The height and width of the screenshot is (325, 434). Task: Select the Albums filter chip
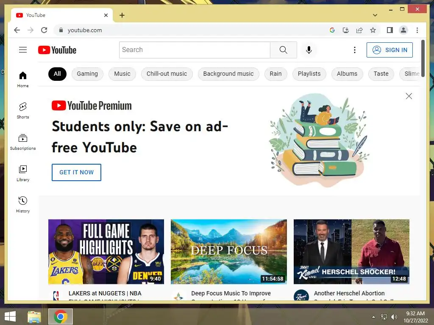point(347,74)
